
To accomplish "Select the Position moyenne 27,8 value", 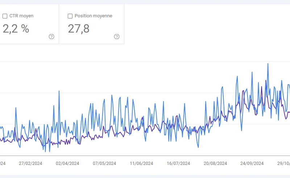I will click(x=79, y=29).
